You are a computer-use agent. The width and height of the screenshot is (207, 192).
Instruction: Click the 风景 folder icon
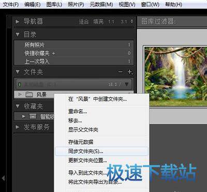(x=29, y=94)
